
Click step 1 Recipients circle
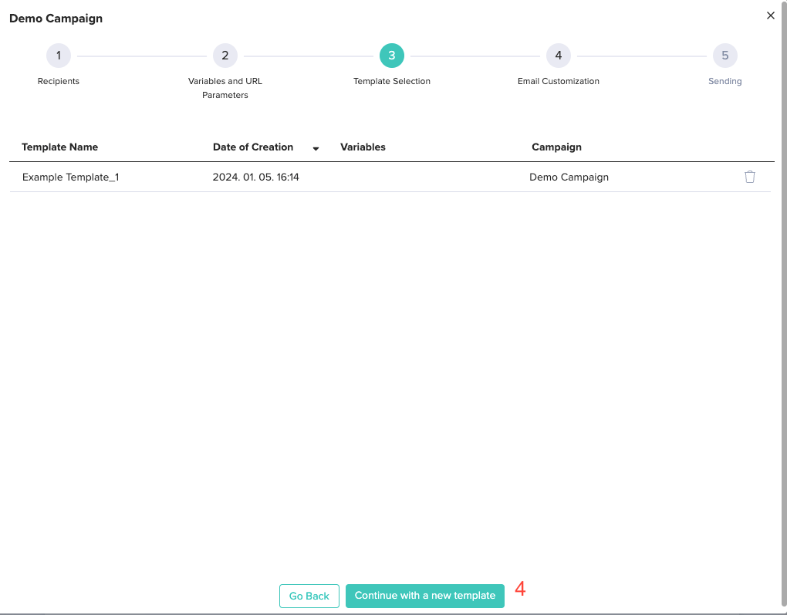tap(58, 55)
